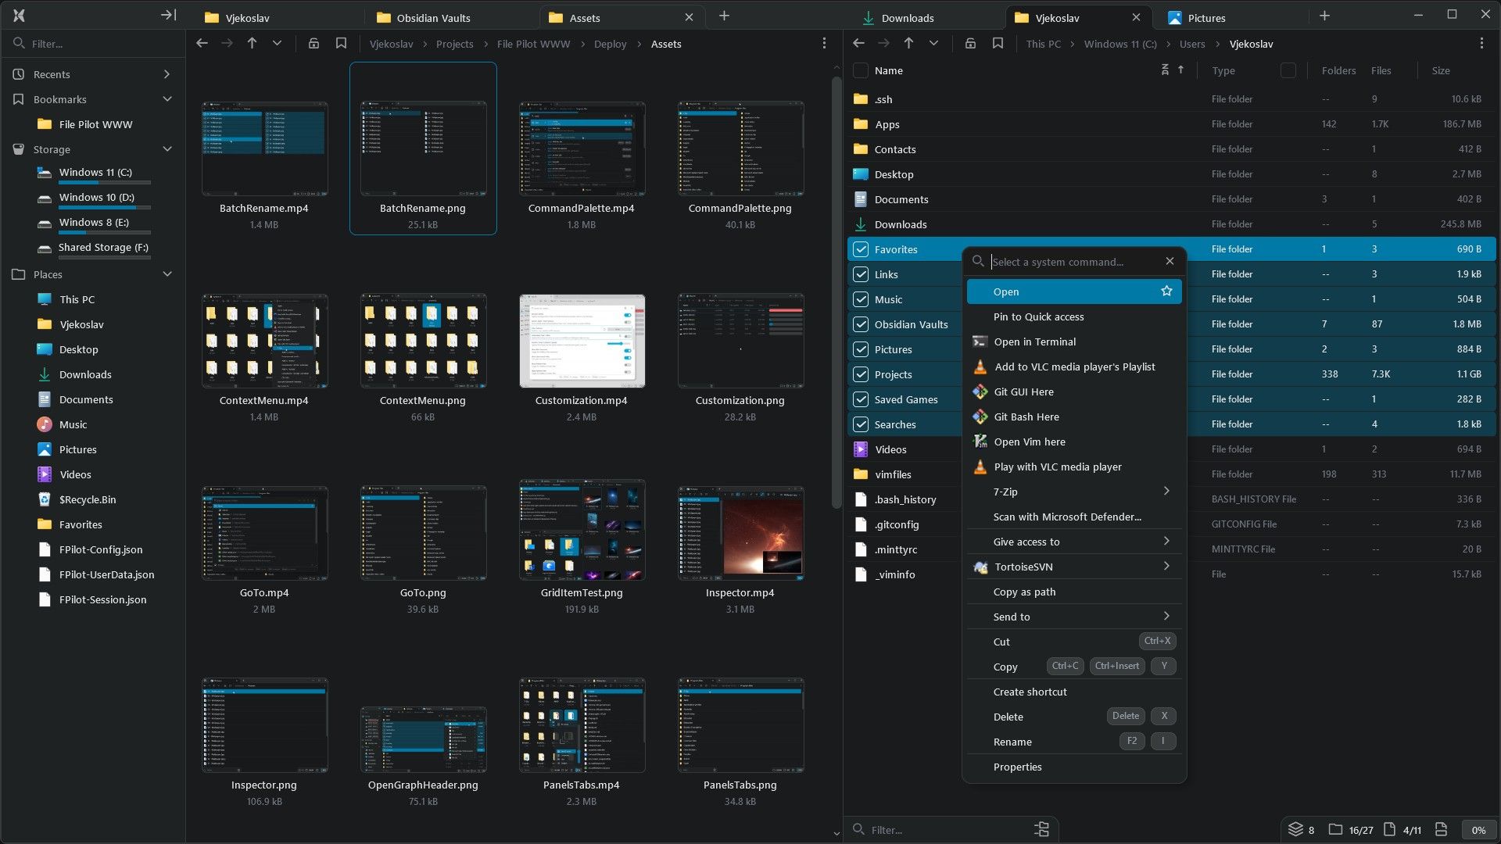Collapse the Storage section in the sidebar
Viewport: 1501px width, 844px height.
[x=167, y=148]
